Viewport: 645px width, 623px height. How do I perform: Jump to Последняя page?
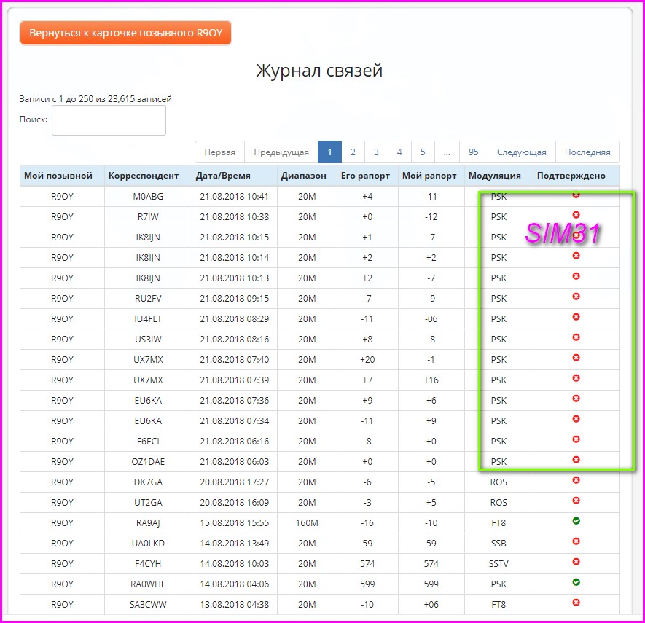(x=587, y=152)
